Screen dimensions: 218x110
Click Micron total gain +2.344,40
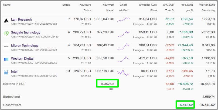point(185,45)
